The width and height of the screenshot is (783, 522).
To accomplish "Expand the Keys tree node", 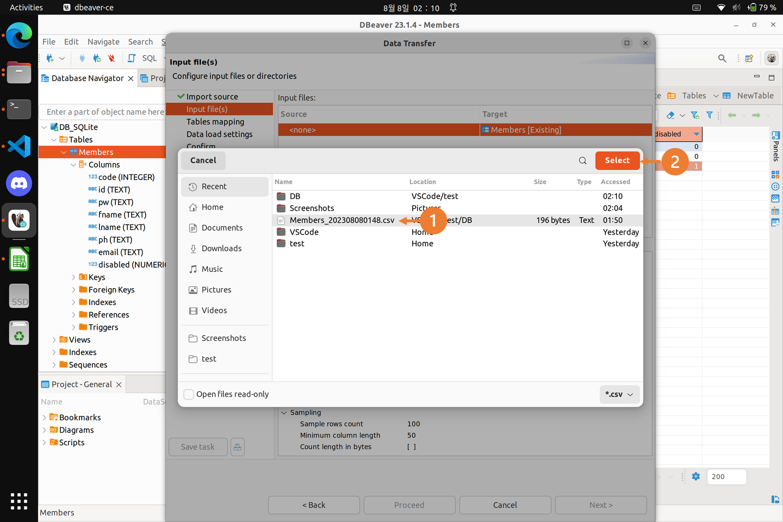I will (x=73, y=277).
